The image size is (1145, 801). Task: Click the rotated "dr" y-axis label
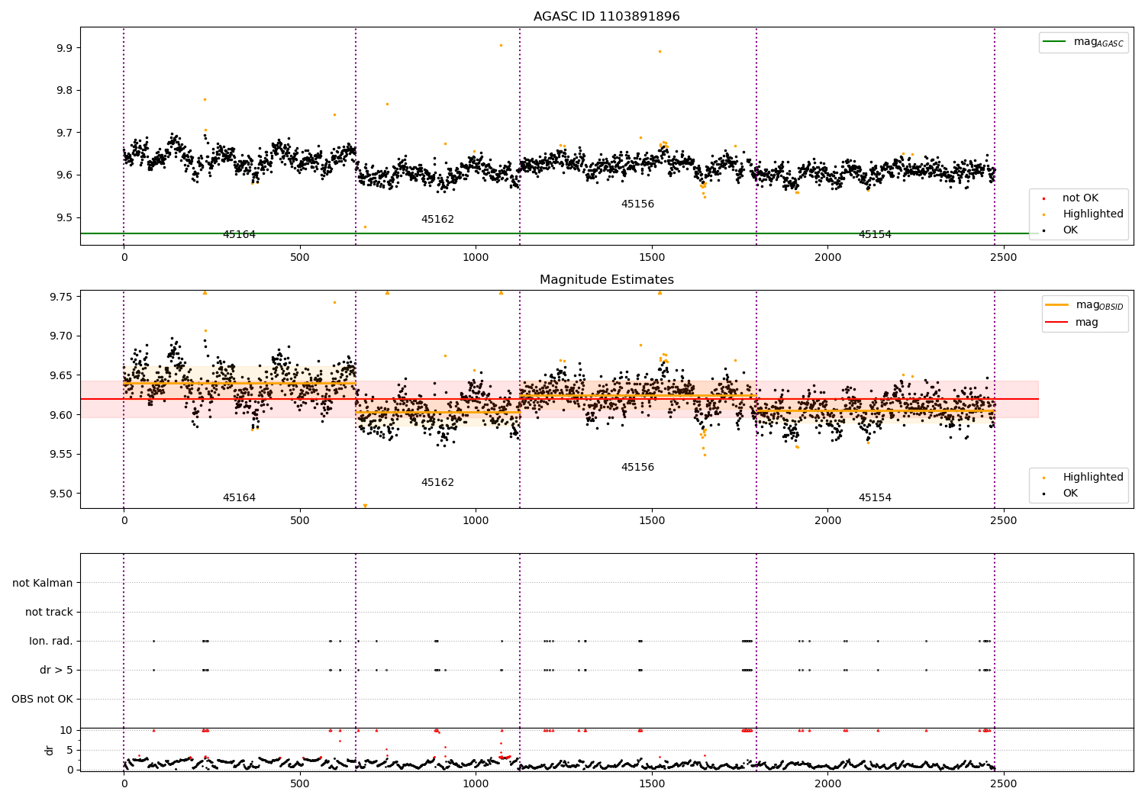(50, 750)
